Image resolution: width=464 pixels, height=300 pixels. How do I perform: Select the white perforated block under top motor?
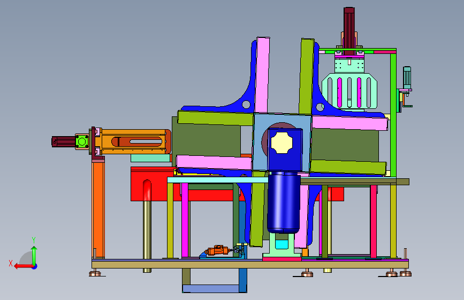(349, 66)
